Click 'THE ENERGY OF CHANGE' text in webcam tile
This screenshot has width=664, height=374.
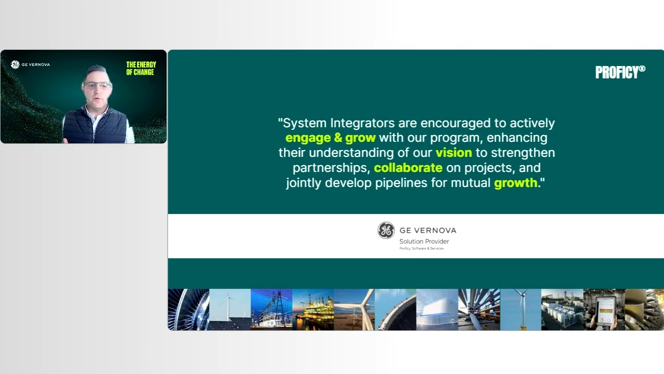[x=141, y=69]
